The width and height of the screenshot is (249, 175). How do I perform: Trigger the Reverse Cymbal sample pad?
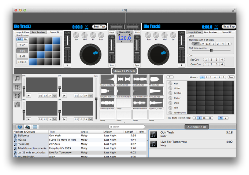click(x=107, y=79)
